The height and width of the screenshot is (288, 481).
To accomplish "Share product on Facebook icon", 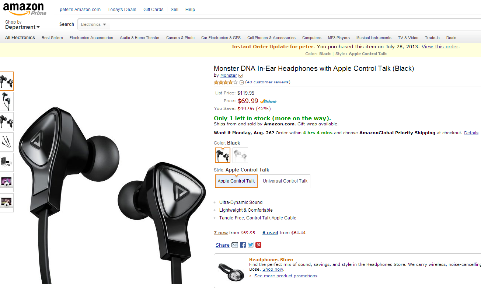I will (x=243, y=245).
